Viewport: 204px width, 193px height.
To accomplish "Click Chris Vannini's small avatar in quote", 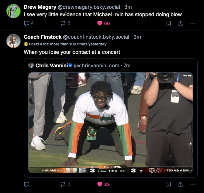I will pos(31,65).
